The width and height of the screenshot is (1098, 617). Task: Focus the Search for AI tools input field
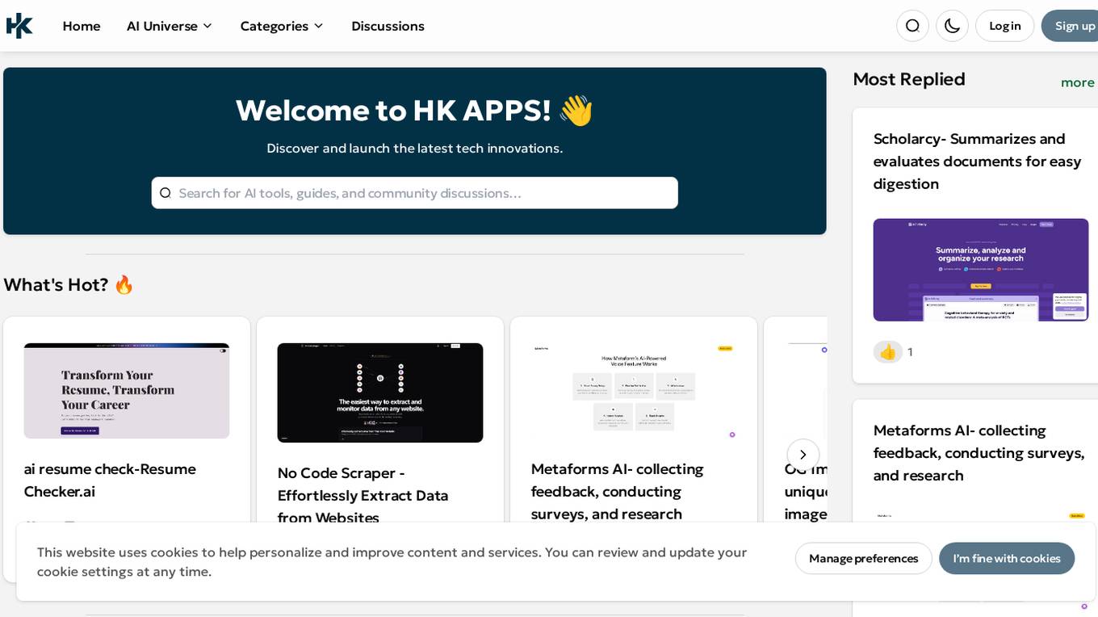click(415, 193)
